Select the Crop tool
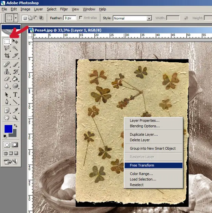This screenshot has height=213, width=212. (7, 56)
